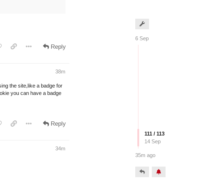
Task: Click the link icon on the 38m post
Action: 14,124
